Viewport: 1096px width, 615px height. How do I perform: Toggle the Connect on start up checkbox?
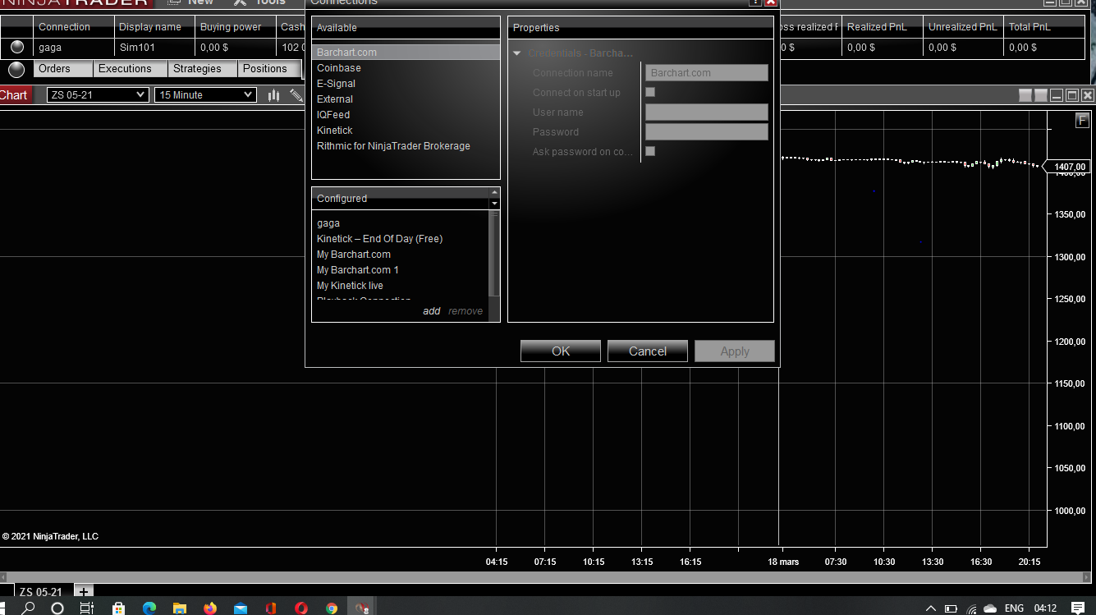point(650,92)
